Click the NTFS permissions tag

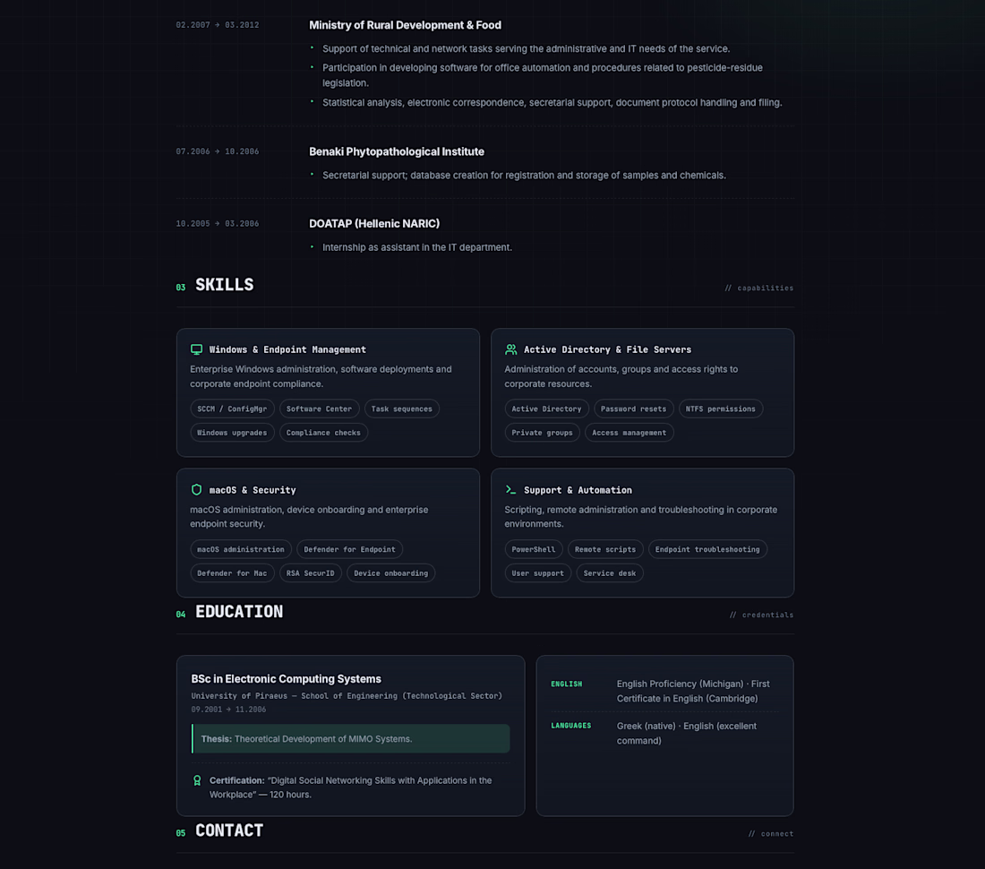coord(721,409)
